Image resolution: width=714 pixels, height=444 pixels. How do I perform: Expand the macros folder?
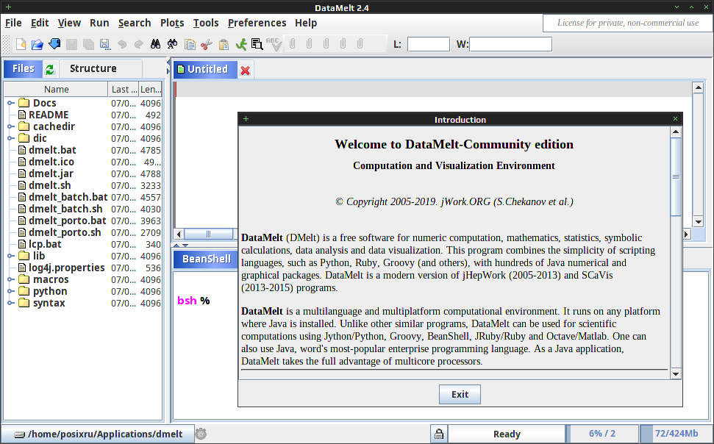point(11,279)
